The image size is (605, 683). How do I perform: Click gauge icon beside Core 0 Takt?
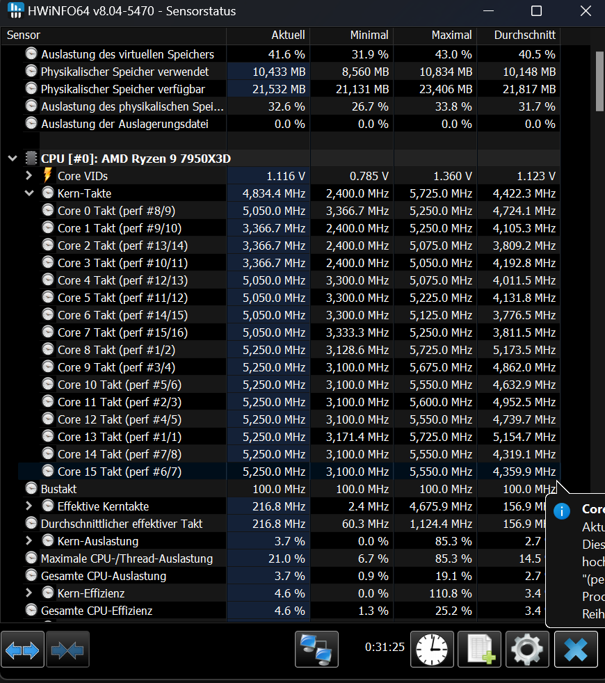(47, 210)
